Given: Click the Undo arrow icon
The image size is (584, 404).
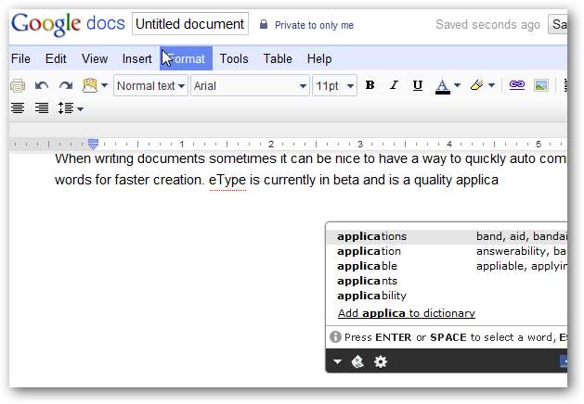Looking at the screenshot, I should pos(42,86).
